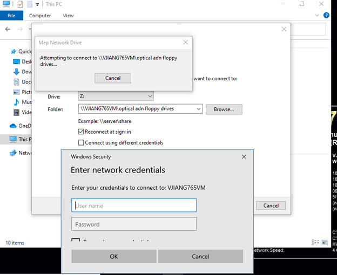Open Explorer Help question mark icon
The image size is (337, 275).
(326, 15)
